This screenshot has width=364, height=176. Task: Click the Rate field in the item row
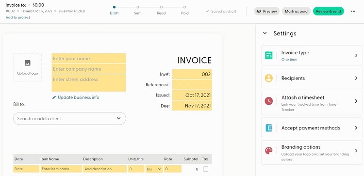click(173, 169)
